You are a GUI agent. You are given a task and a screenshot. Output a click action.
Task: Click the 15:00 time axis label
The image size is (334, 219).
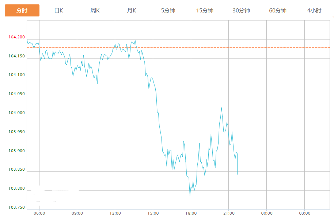[153, 213]
